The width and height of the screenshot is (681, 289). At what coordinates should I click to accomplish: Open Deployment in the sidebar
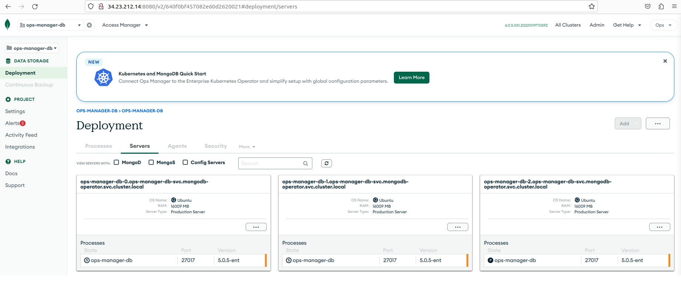pyautogui.click(x=33, y=73)
